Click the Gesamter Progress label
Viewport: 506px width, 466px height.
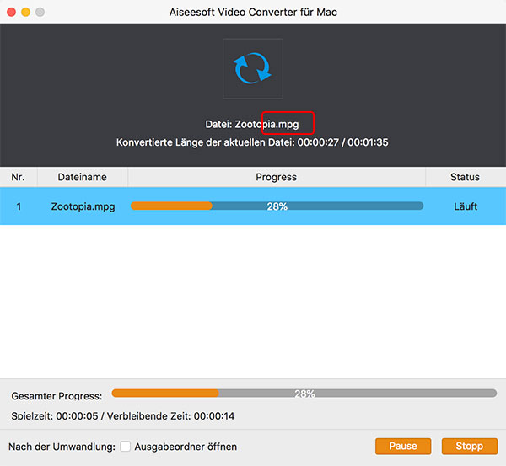tap(57, 396)
